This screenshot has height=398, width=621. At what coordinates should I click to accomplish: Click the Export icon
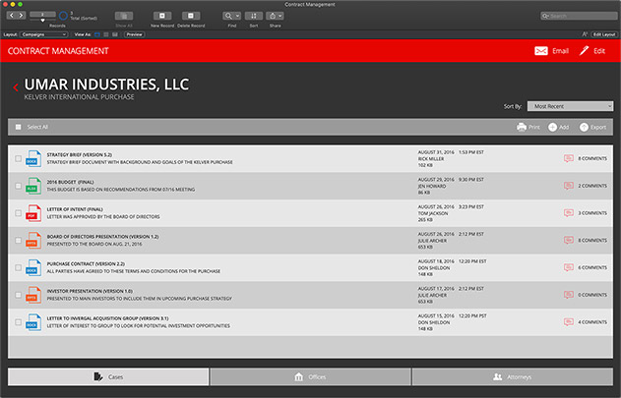tap(584, 127)
